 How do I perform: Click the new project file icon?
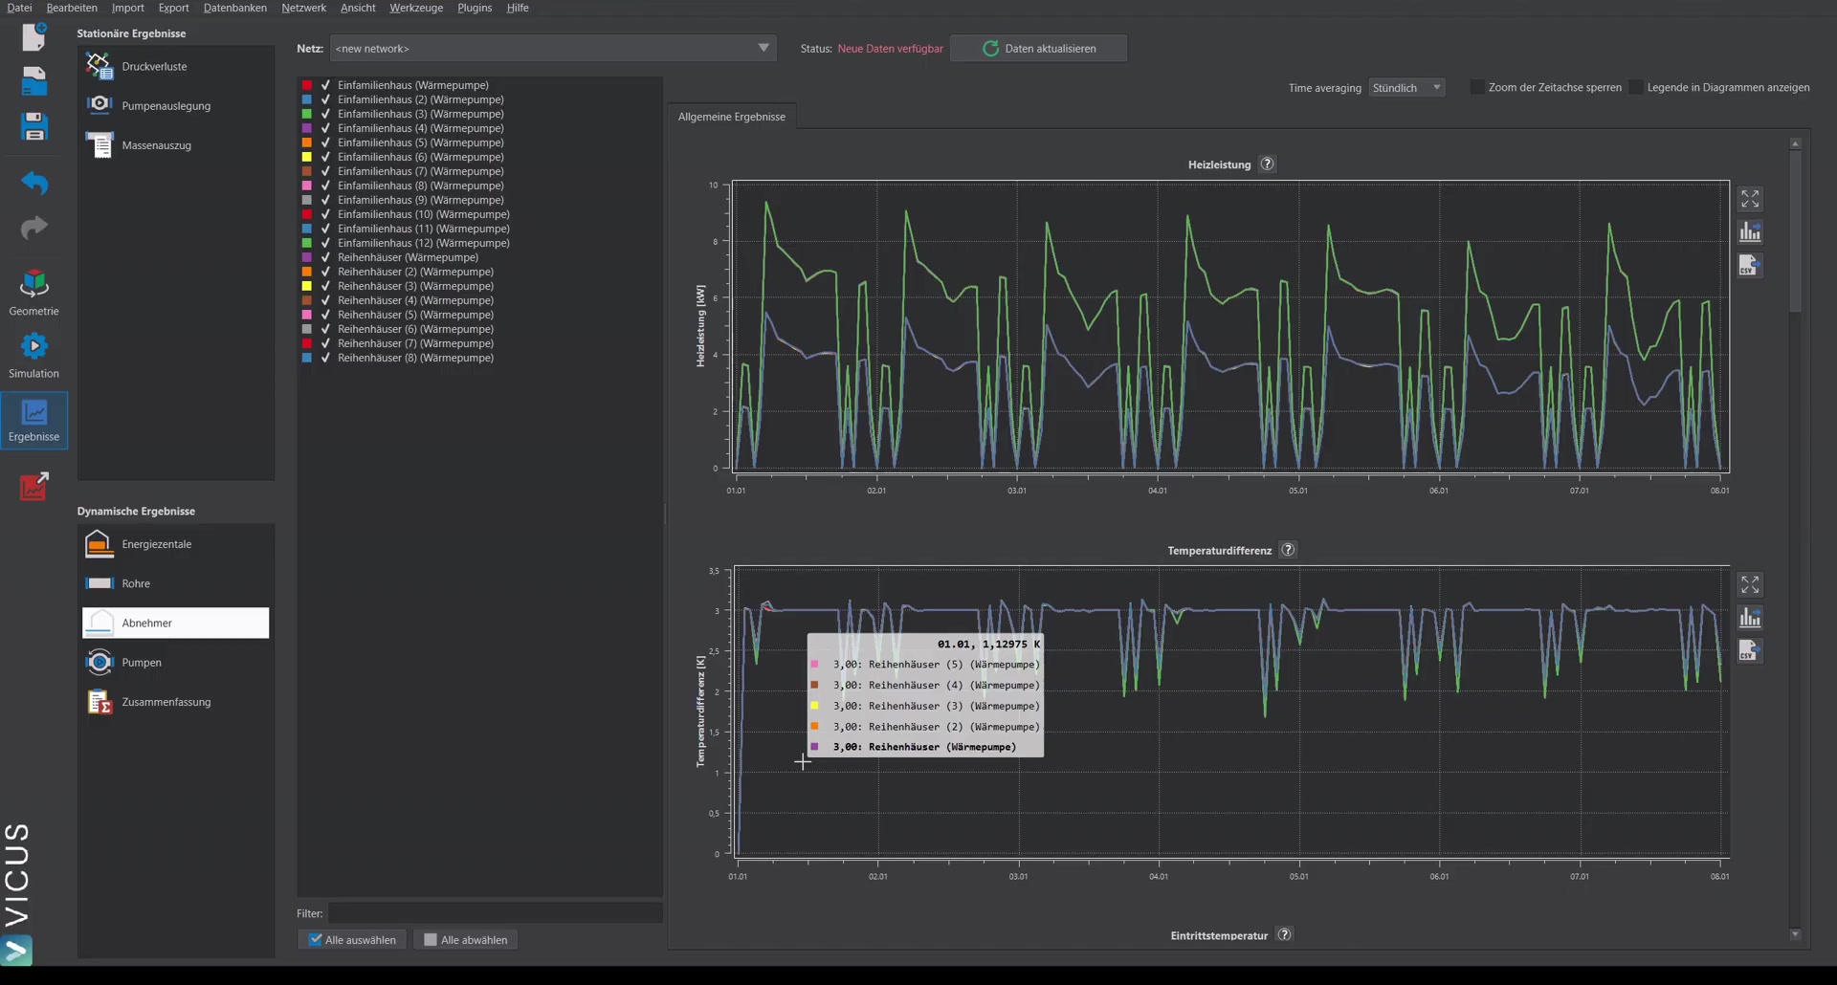tap(34, 36)
